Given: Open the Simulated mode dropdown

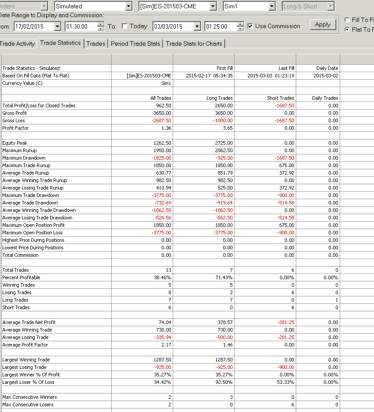Looking at the screenshot, I should [128, 6].
